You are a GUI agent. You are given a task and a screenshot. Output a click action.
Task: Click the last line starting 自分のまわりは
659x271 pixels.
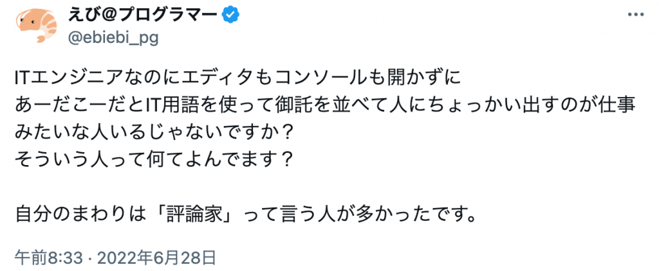click(x=245, y=213)
